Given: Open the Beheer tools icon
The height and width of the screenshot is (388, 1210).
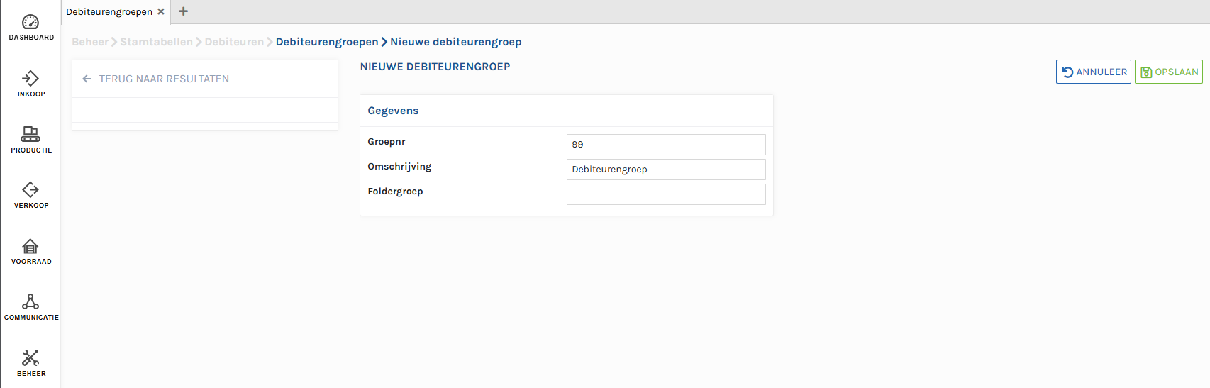Looking at the screenshot, I should coord(30,357).
